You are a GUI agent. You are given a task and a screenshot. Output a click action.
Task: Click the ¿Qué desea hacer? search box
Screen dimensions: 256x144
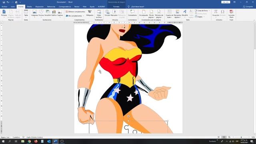point(138,7)
